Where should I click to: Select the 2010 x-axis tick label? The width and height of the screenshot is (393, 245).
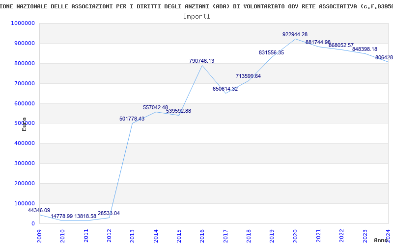tap(63, 236)
